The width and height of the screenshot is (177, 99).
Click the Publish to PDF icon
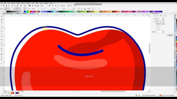point(38,5)
